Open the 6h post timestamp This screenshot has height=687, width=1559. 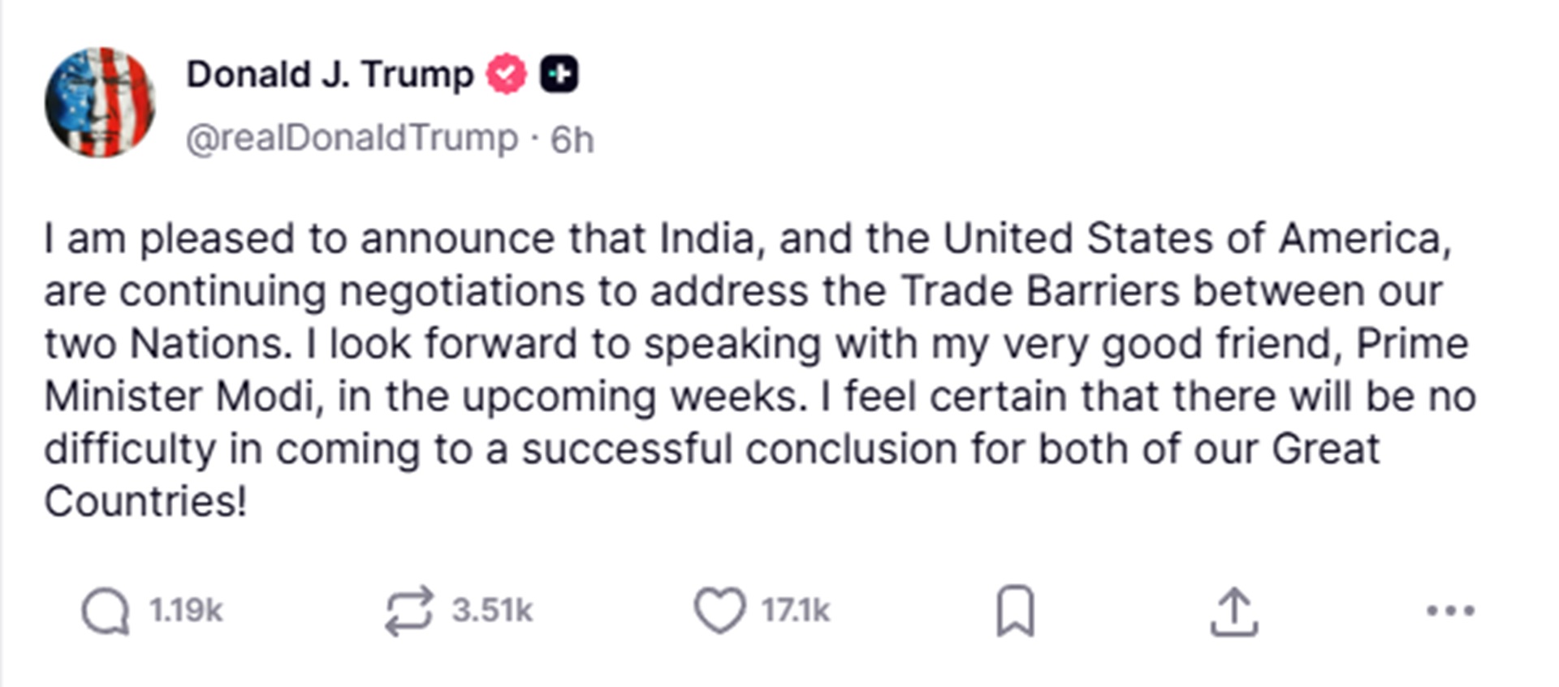[572, 140]
